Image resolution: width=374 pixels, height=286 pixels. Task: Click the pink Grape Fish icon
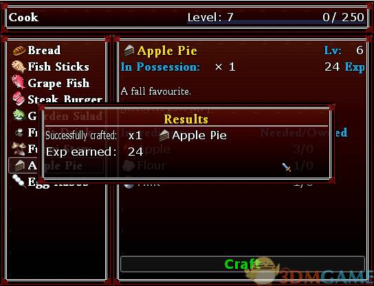coord(19,82)
